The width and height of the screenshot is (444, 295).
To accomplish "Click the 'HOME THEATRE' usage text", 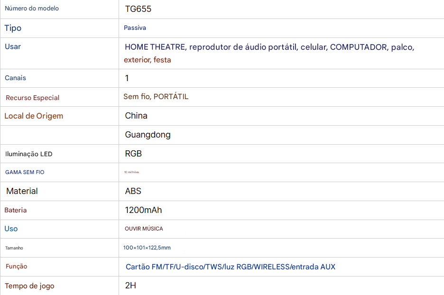I will 156,47.
